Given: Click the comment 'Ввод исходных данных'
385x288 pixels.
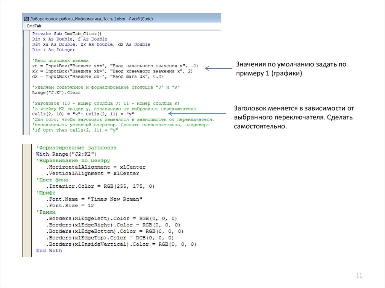Looking at the screenshot, I should click(61, 60).
